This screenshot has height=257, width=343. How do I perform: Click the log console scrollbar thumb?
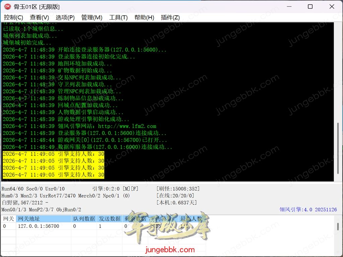pos(338,151)
